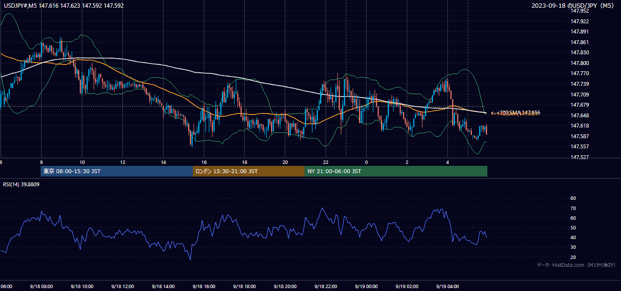Click the RSI 40 level label

pyautogui.click(x=573, y=237)
